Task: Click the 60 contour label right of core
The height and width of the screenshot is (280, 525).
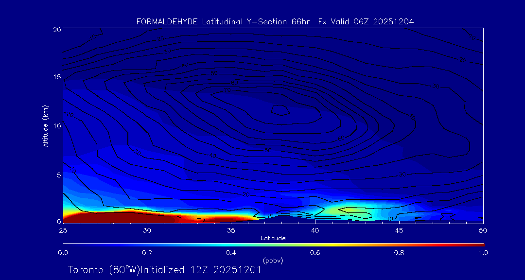Action: coord(341,138)
